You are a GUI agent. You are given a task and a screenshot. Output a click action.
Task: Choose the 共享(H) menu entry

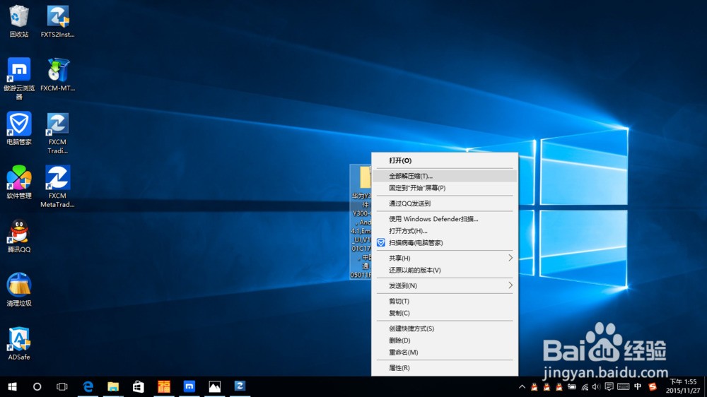coord(445,259)
